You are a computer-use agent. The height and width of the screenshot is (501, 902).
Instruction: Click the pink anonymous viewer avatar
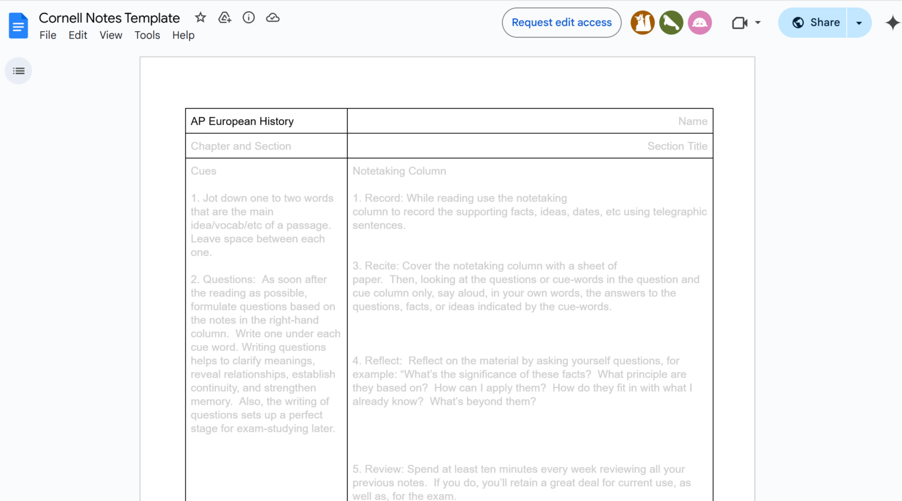click(x=700, y=22)
